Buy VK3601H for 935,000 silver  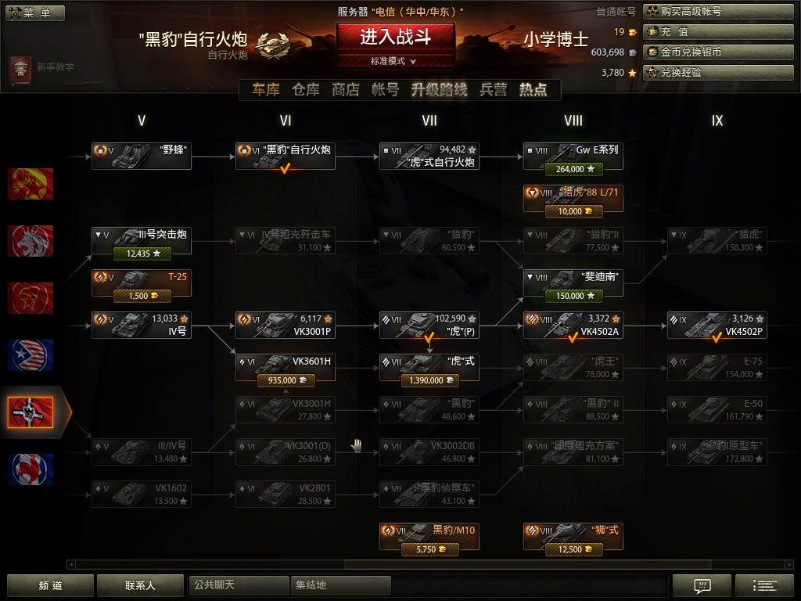click(286, 380)
